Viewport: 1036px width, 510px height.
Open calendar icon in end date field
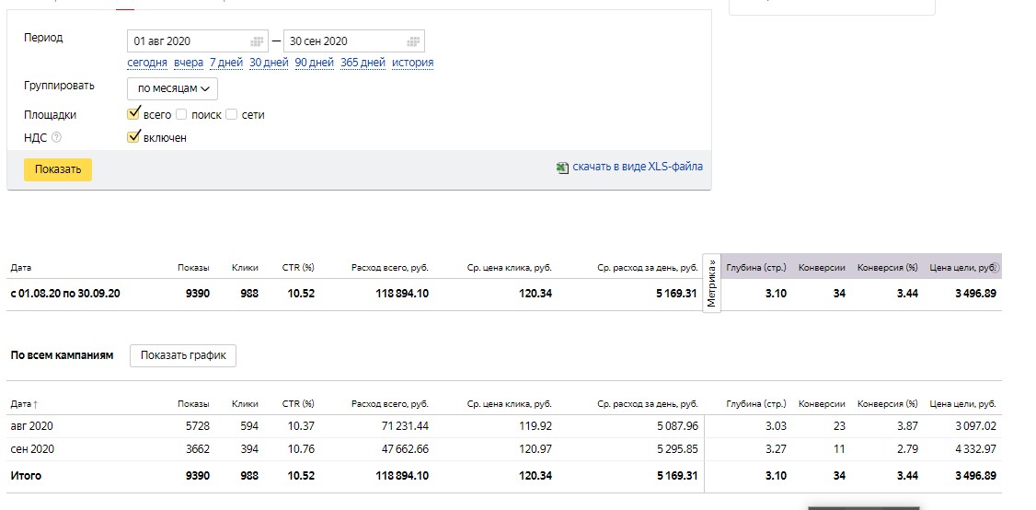click(414, 41)
